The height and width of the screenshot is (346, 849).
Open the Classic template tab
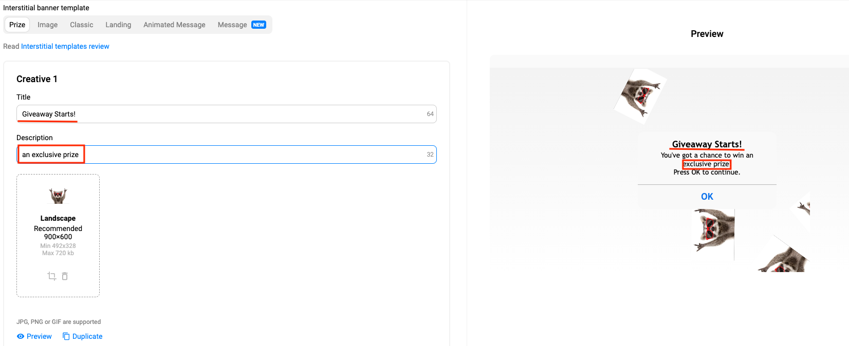pyautogui.click(x=81, y=25)
